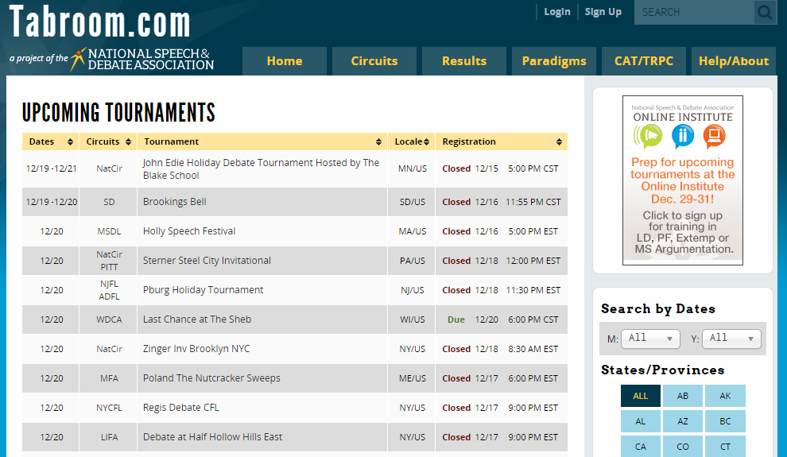Click in the search text field

point(692,13)
